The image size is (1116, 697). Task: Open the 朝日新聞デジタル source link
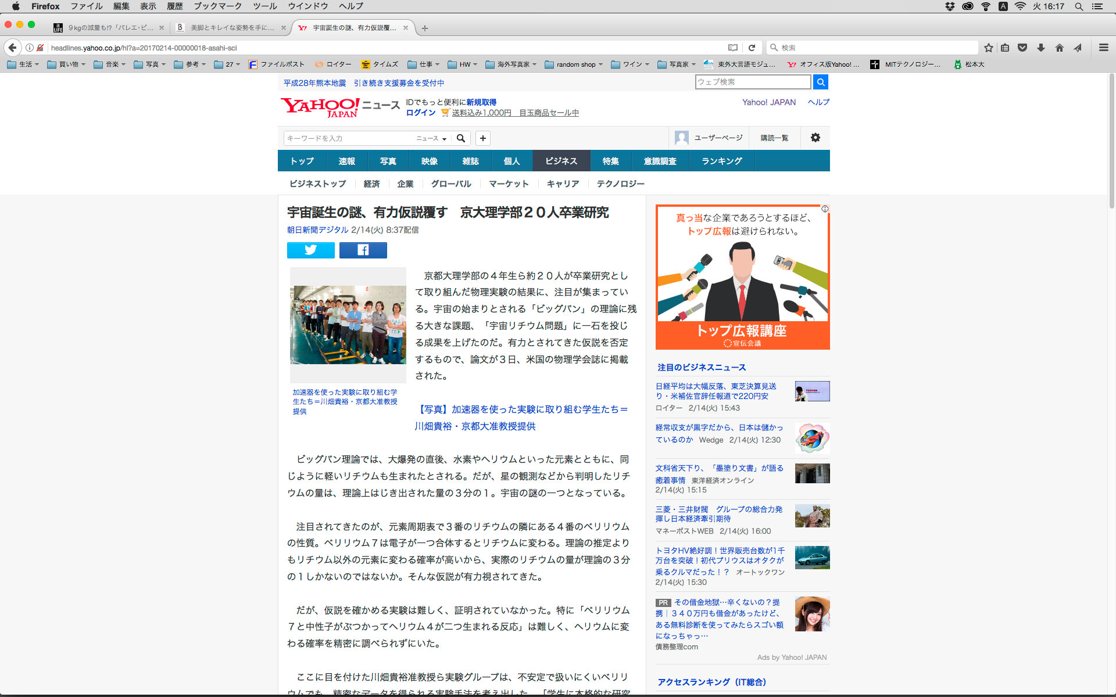[317, 230]
